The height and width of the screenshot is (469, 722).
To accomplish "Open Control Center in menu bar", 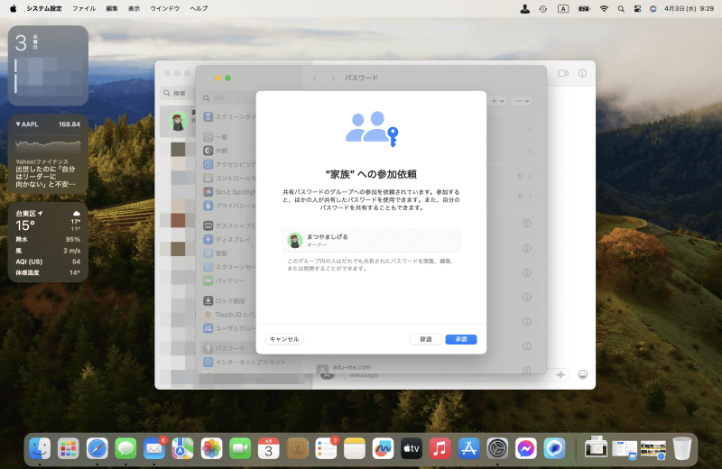I will [637, 8].
